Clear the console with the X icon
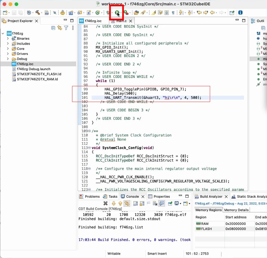 tap(106, 203)
